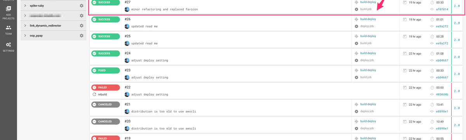Open settings gear for spike-ruby project
Viewport: 466px width, 140px height.
[82, 6]
